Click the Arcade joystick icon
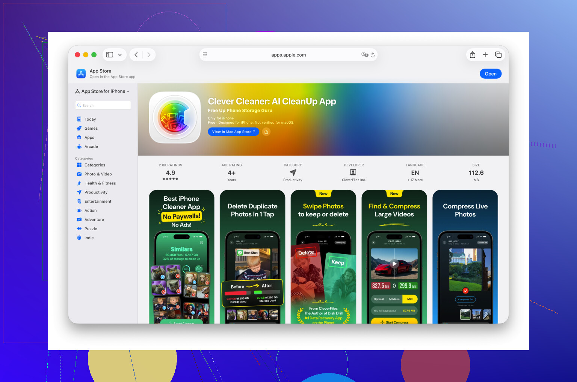The width and height of the screenshot is (577, 382). click(x=79, y=147)
